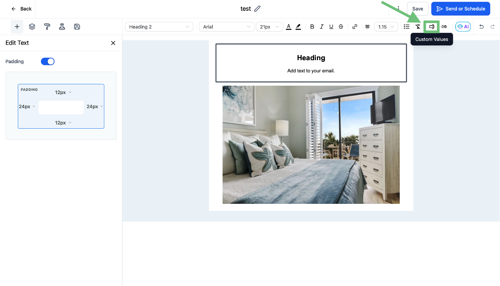Open the flask testing icon
The height and width of the screenshot is (286, 500).
coord(62,27)
